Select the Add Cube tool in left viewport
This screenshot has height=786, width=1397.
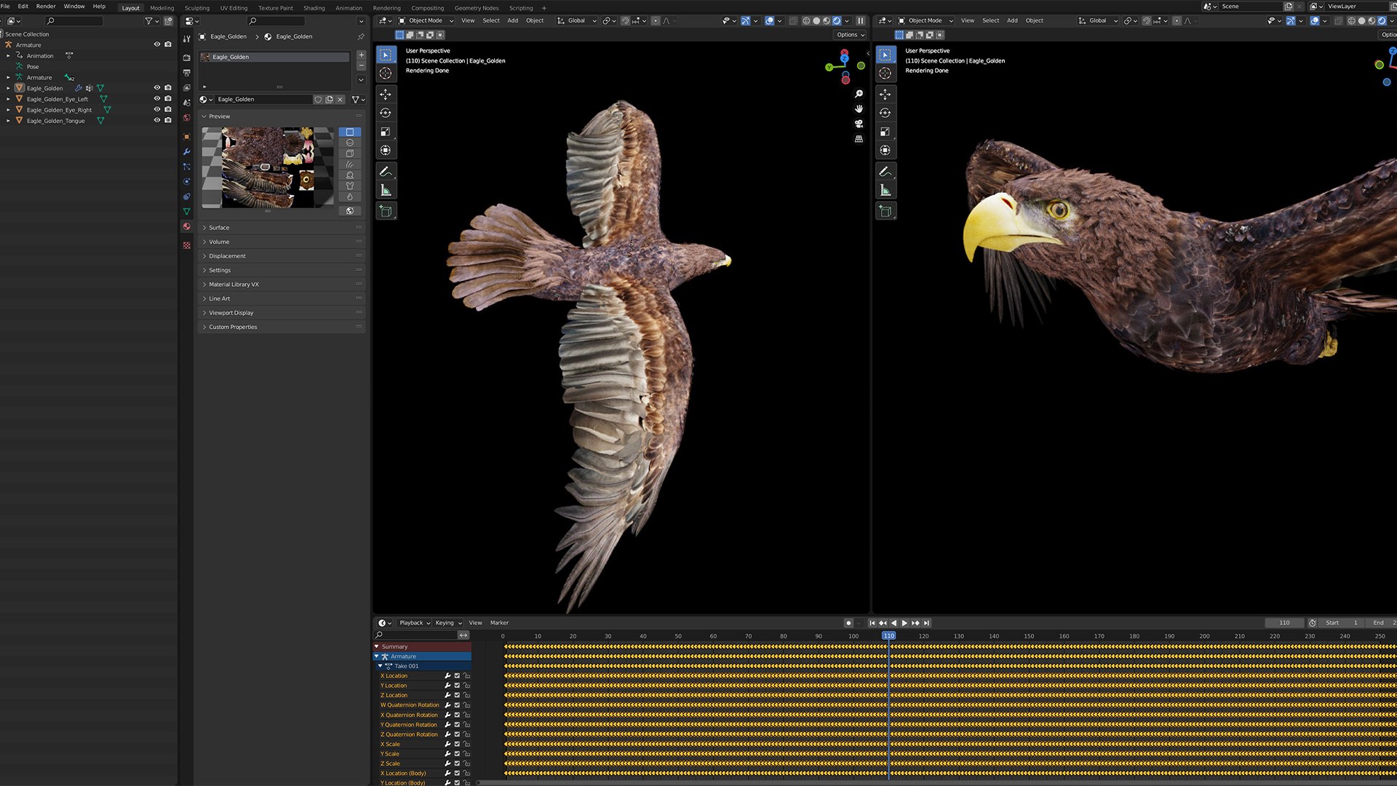pyautogui.click(x=386, y=212)
